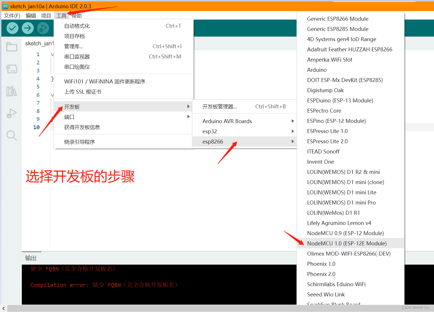Click the Upload arrow button

(x=28, y=28)
